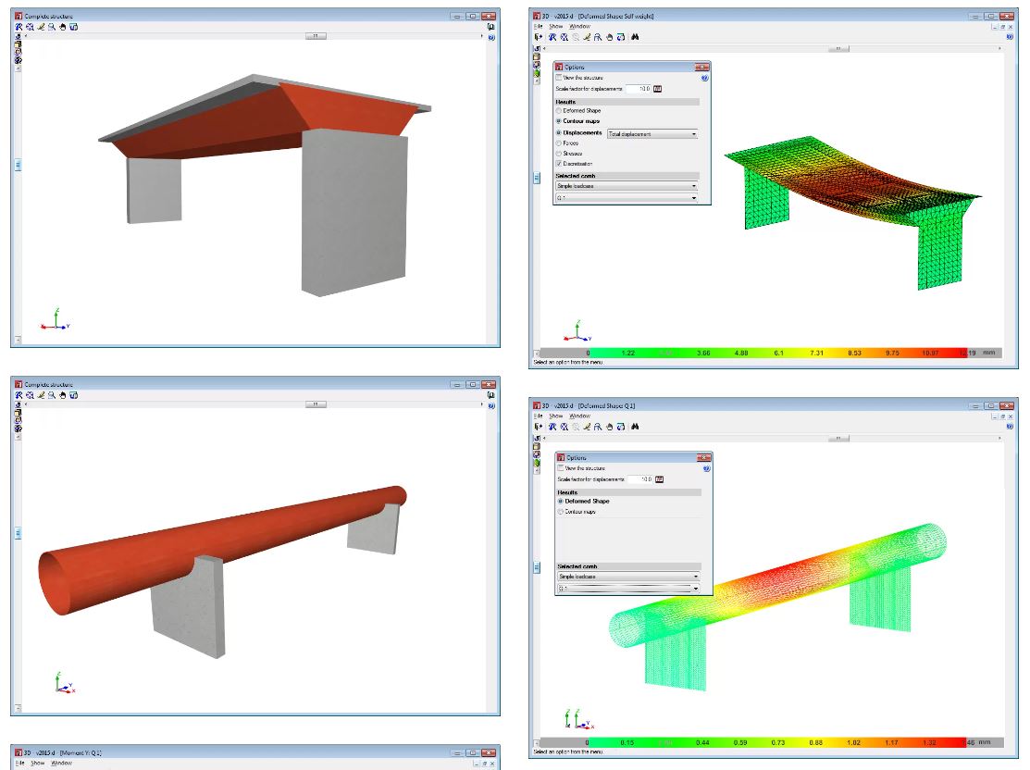Close the Options panel in Q 1 window

704,458
